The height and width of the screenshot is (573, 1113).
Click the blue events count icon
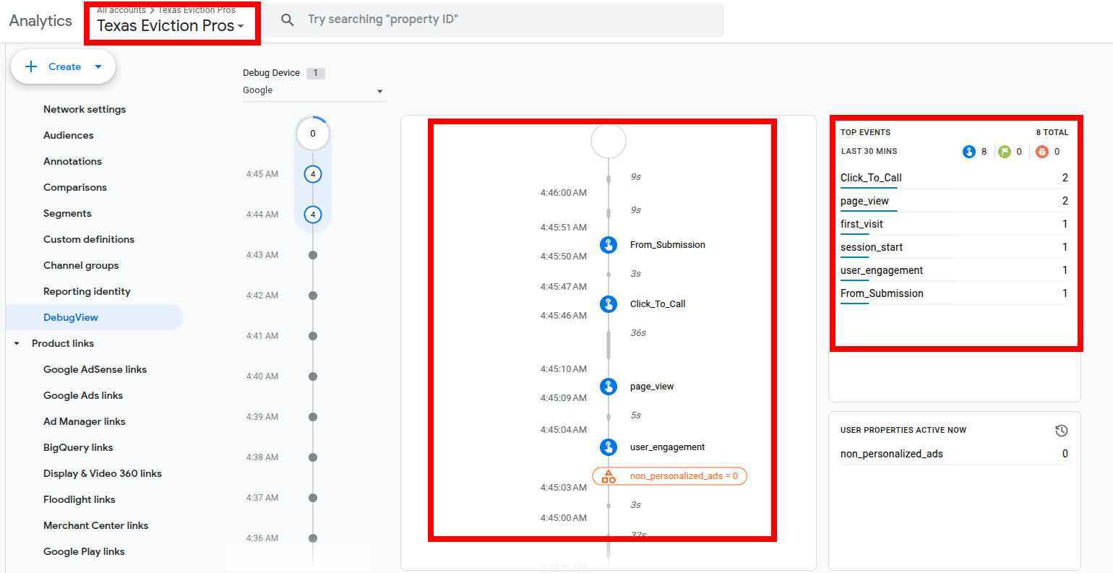pos(969,152)
